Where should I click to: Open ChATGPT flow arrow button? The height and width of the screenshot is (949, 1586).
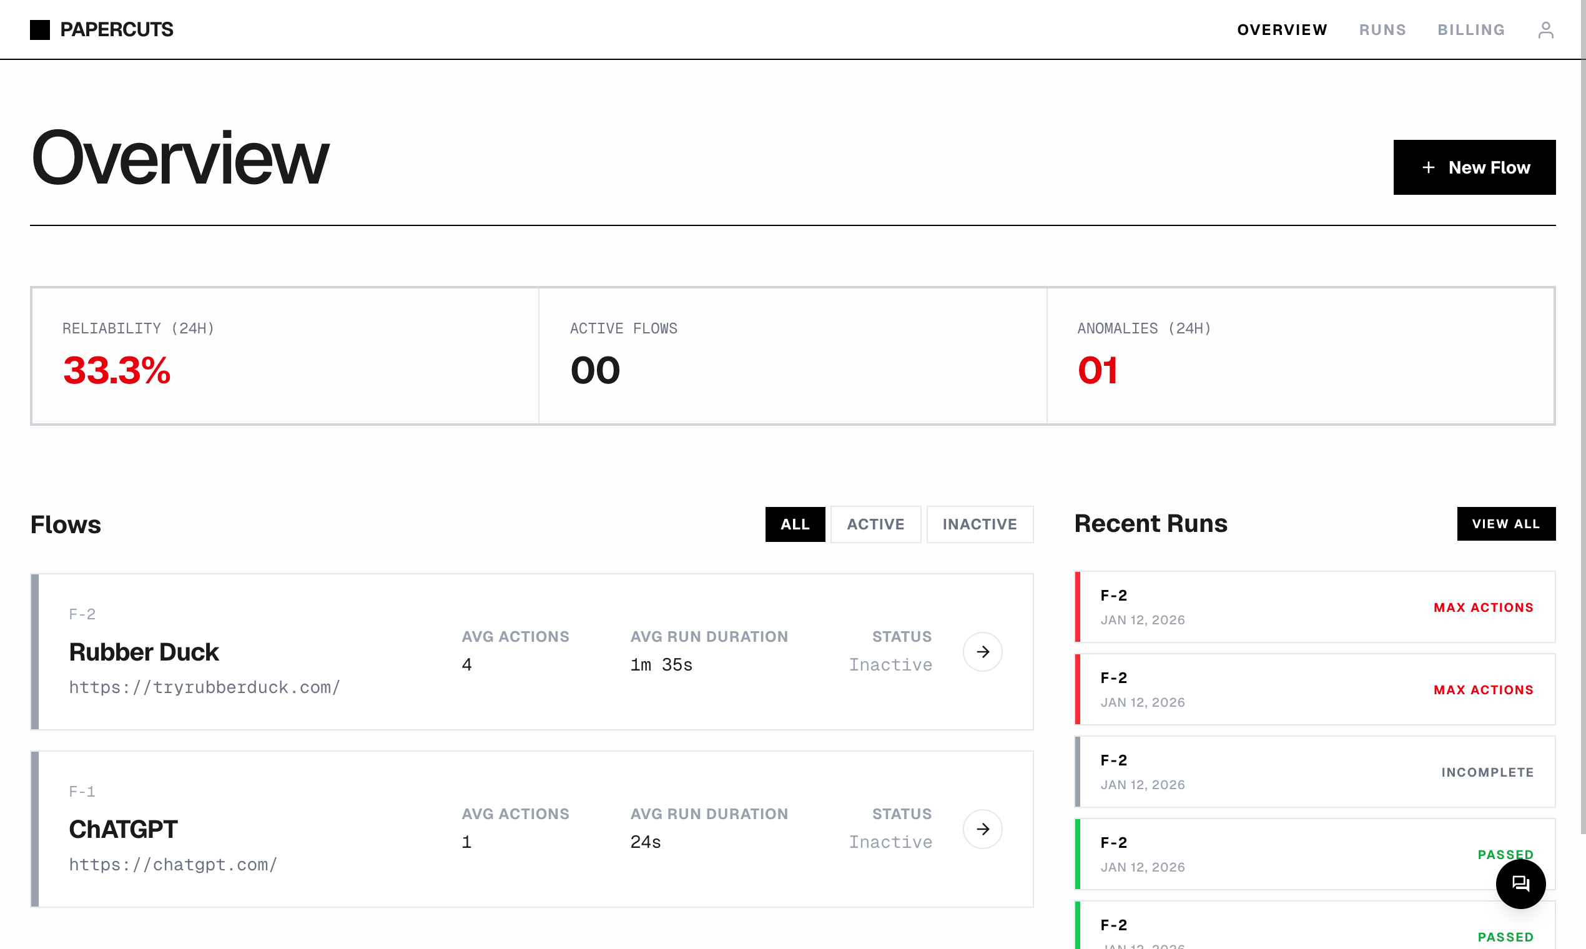pyautogui.click(x=982, y=829)
